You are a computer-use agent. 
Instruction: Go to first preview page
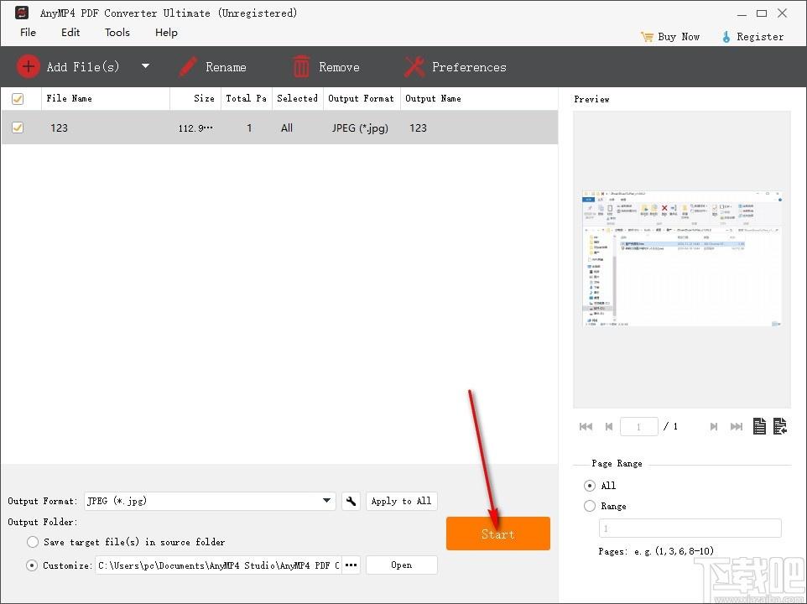coord(586,426)
